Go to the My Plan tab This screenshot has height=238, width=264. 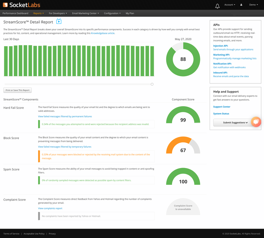coord(130,13)
